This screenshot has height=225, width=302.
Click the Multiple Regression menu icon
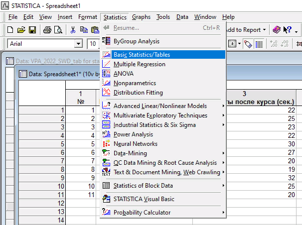[106, 64]
